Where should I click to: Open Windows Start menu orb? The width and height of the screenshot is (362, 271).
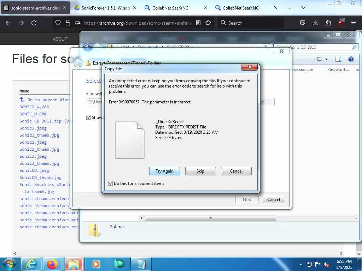pyautogui.click(x=10, y=264)
